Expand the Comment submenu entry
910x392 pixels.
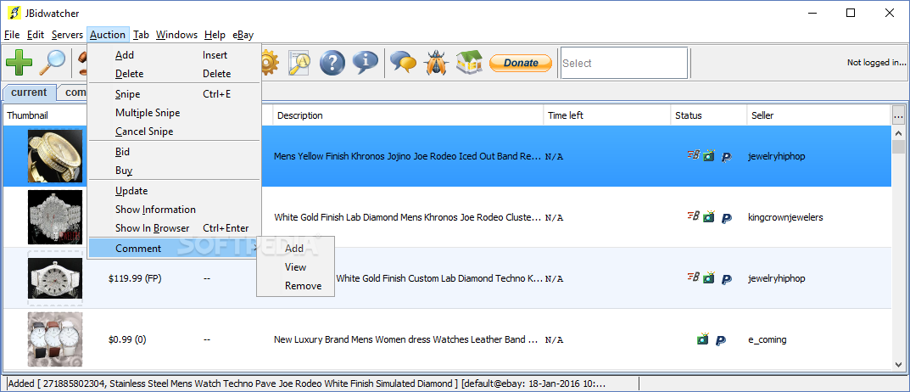tap(174, 249)
